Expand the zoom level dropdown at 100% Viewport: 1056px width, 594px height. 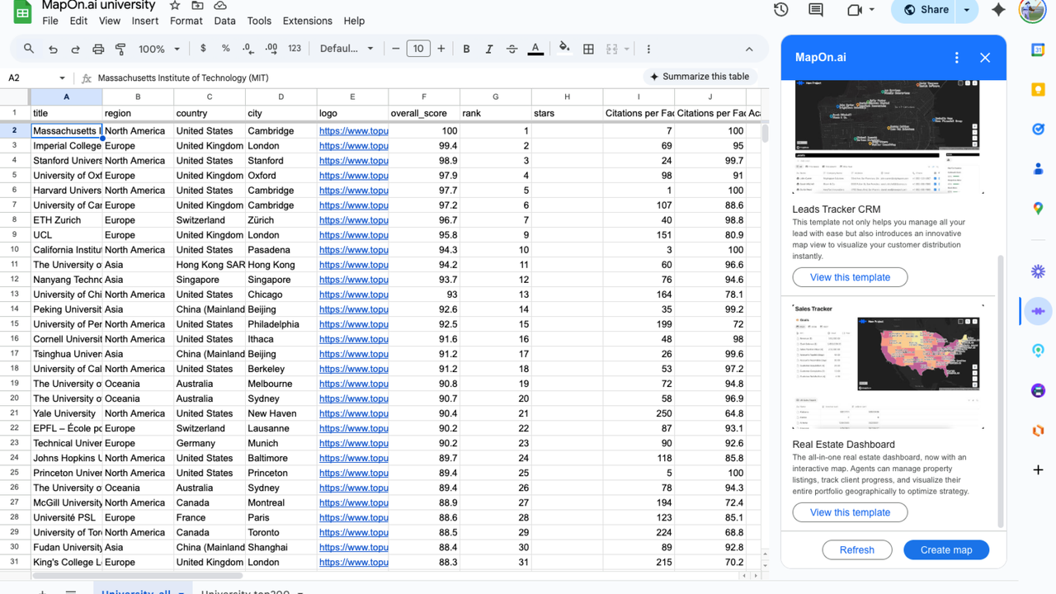pyautogui.click(x=157, y=48)
